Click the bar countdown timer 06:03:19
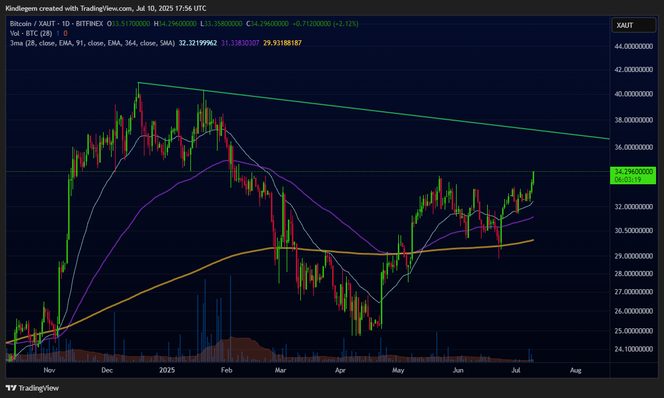The image size is (664, 398). [628, 180]
